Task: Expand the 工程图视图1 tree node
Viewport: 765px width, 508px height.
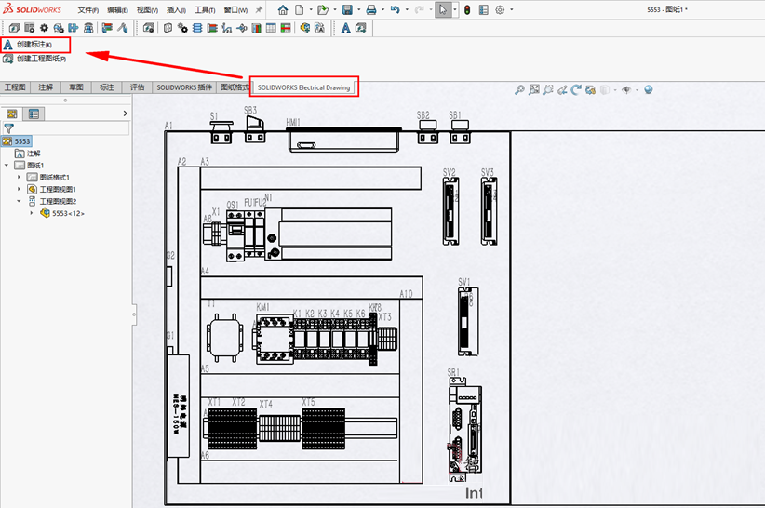Action: click(x=19, y=189)
